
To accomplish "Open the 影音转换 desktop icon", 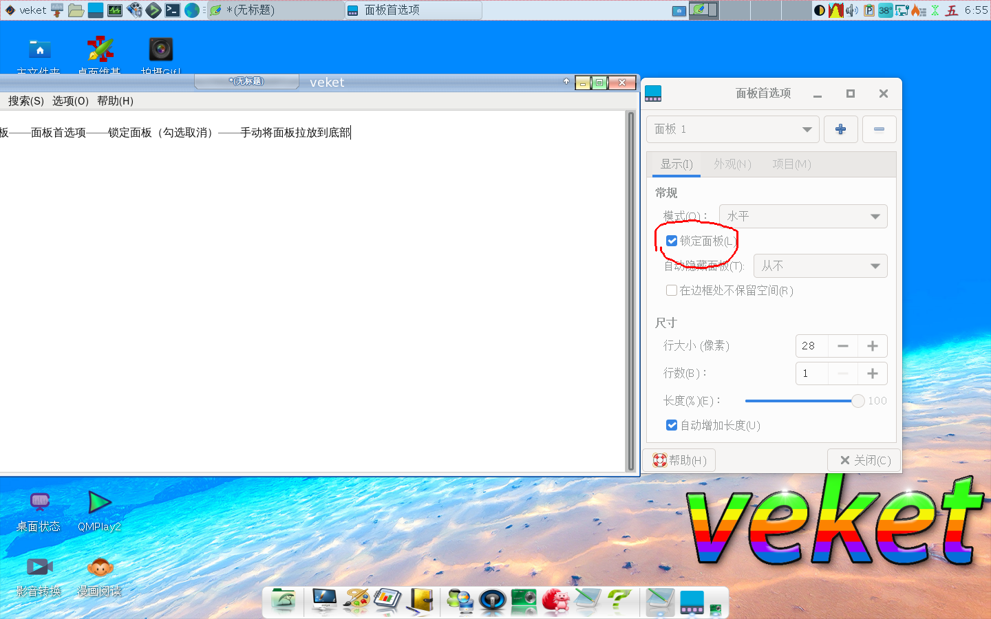I will click(39, 576).
